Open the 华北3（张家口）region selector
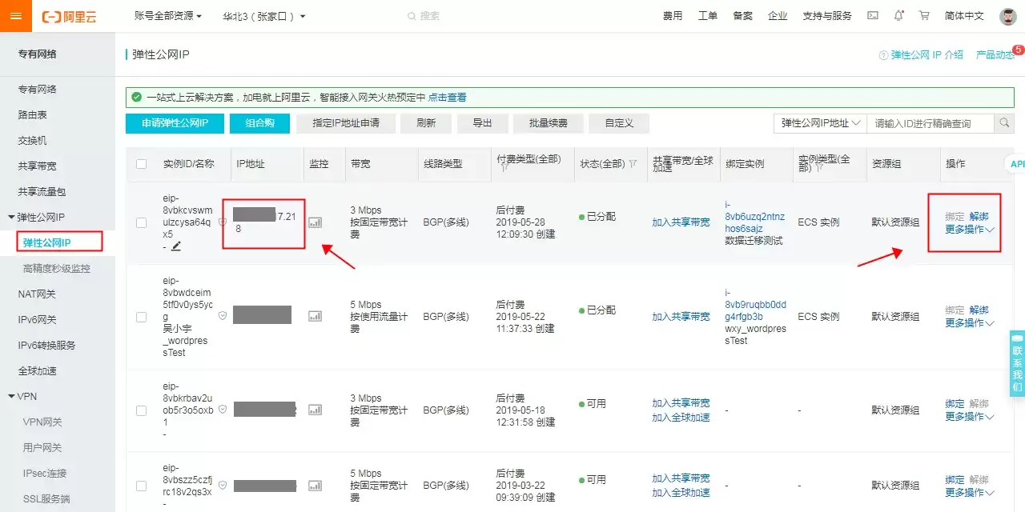The height and width of the screenshot is (512, 1025). (x=264, y=16)
